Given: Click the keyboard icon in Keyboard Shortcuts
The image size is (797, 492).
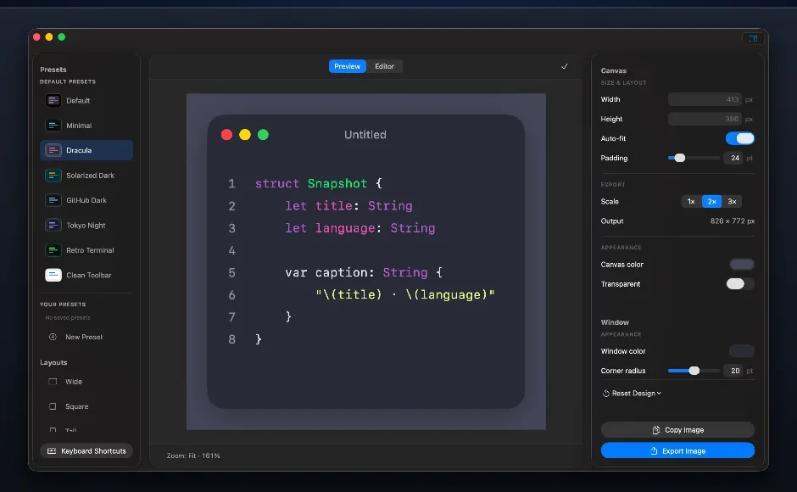Looking at the screenshot, I should [52, 450].
